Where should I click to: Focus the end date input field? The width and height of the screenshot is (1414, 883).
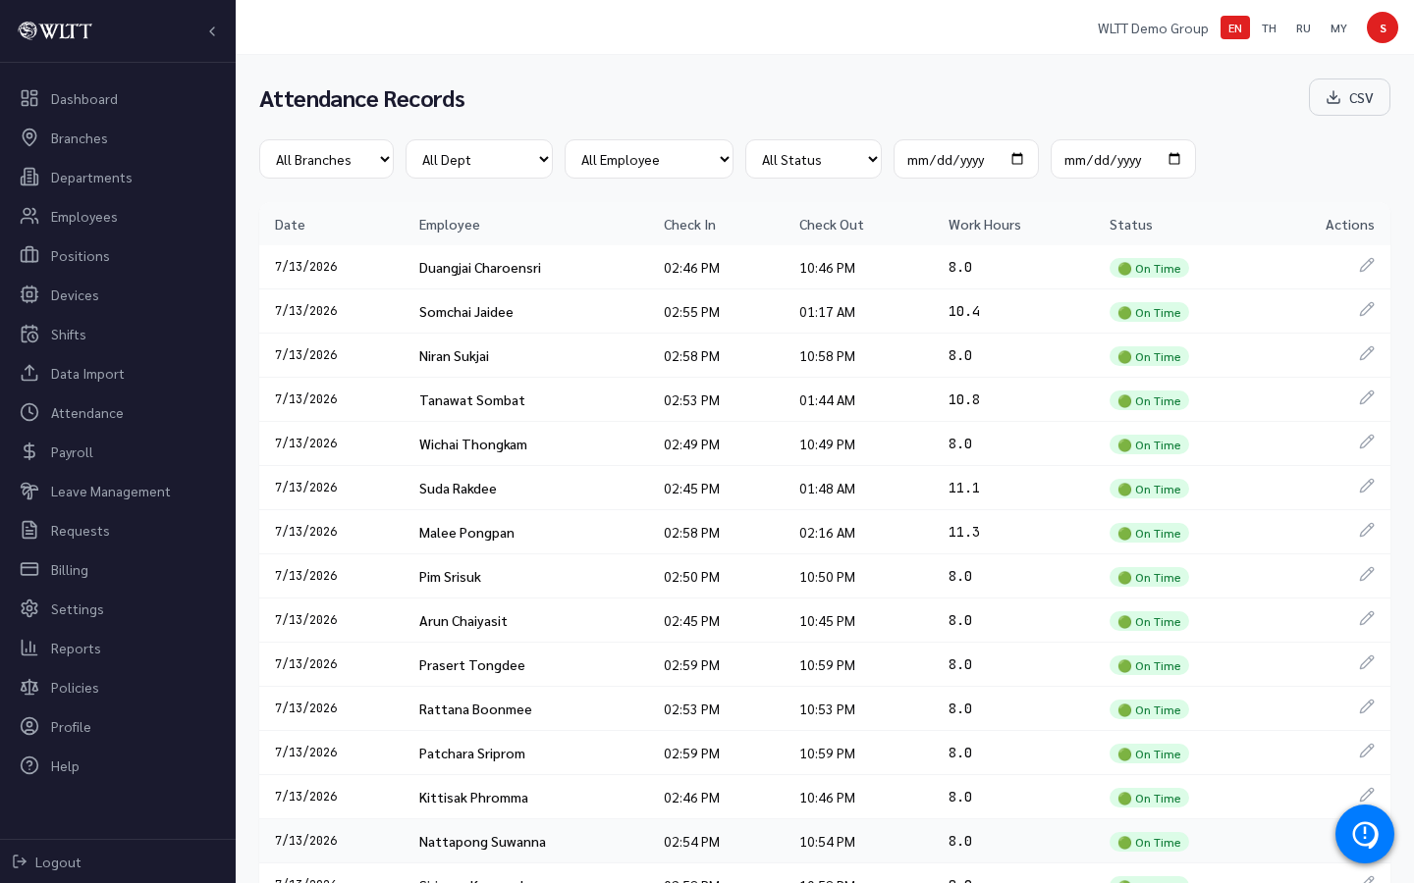click(x=1123, y=159)
